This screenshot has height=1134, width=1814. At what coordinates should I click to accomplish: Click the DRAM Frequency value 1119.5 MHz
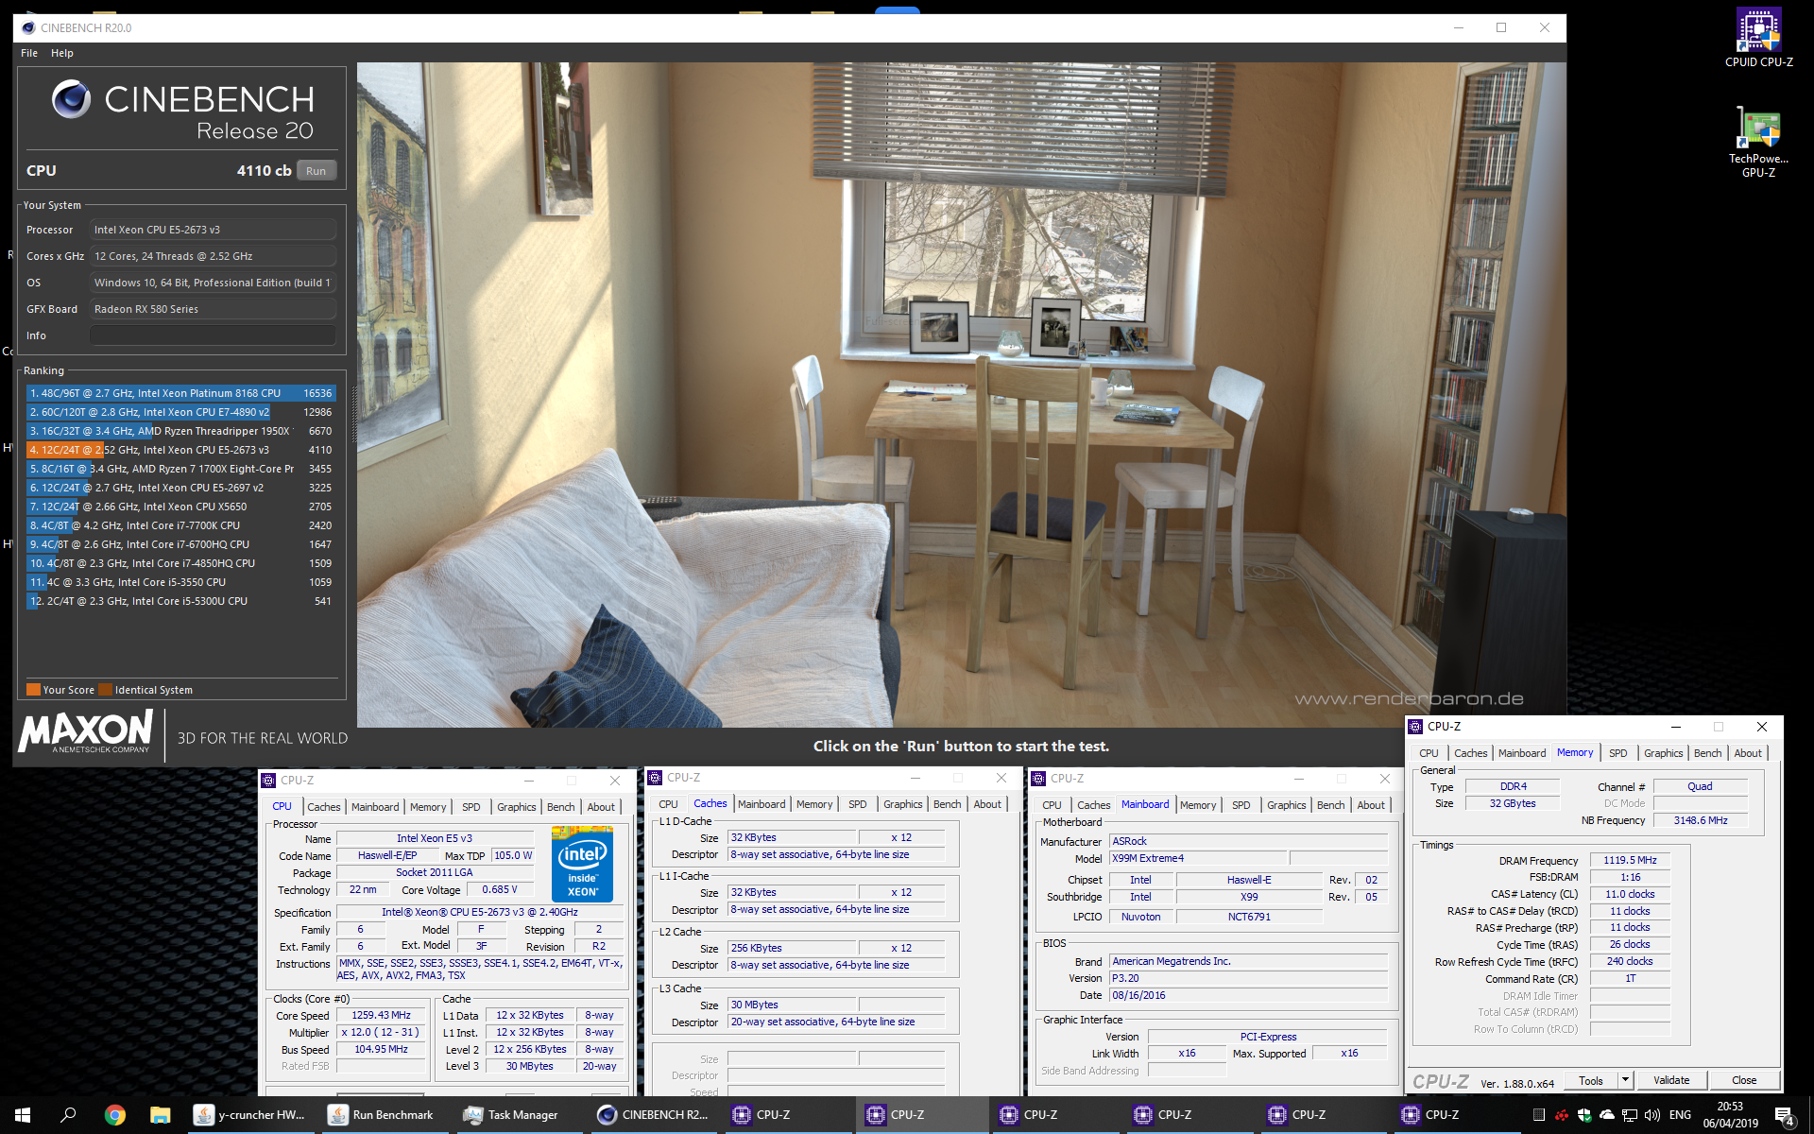[x=1630, y=860]
